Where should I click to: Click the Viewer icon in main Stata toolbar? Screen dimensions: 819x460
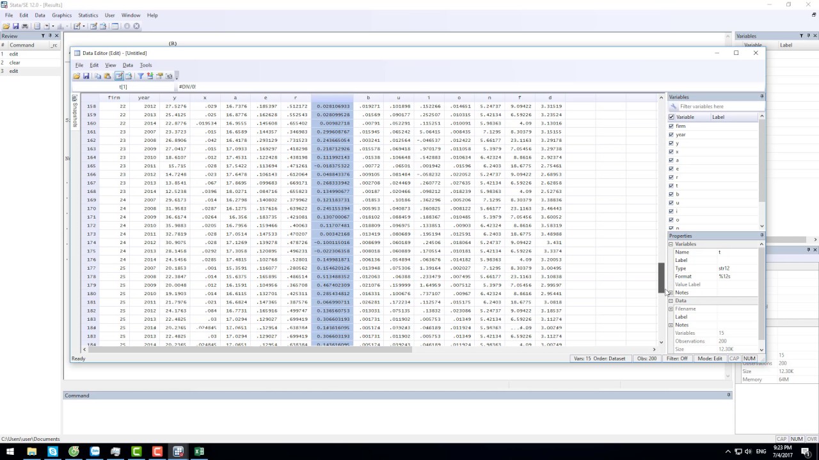pyautogui.click(x=47, y=26)
